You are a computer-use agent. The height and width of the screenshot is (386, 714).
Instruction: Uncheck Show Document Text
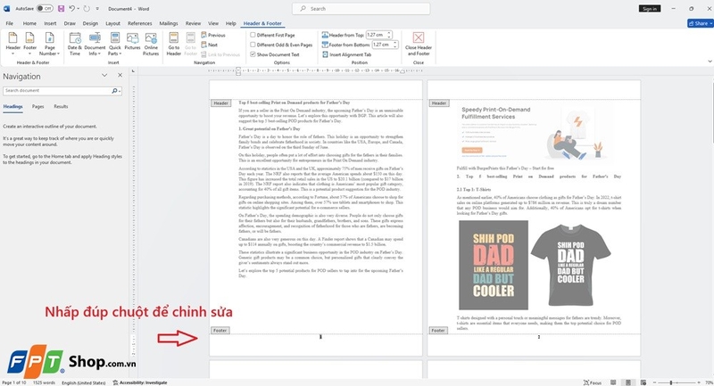pos(275,54)
